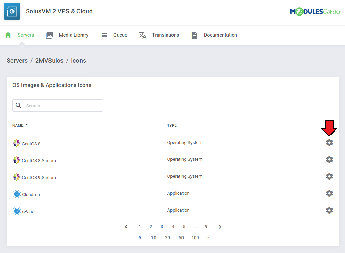Focus the Search input field
The width and height of the screenshot is (345, 253).
pyautogui.click(x=58, y=106)
